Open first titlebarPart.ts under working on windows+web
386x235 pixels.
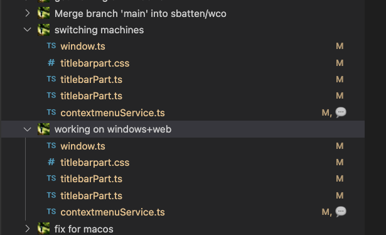pos(92,179)
